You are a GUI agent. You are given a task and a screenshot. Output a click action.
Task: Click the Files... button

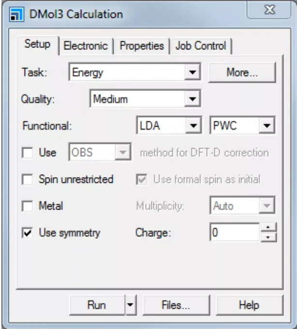[176, 305]
